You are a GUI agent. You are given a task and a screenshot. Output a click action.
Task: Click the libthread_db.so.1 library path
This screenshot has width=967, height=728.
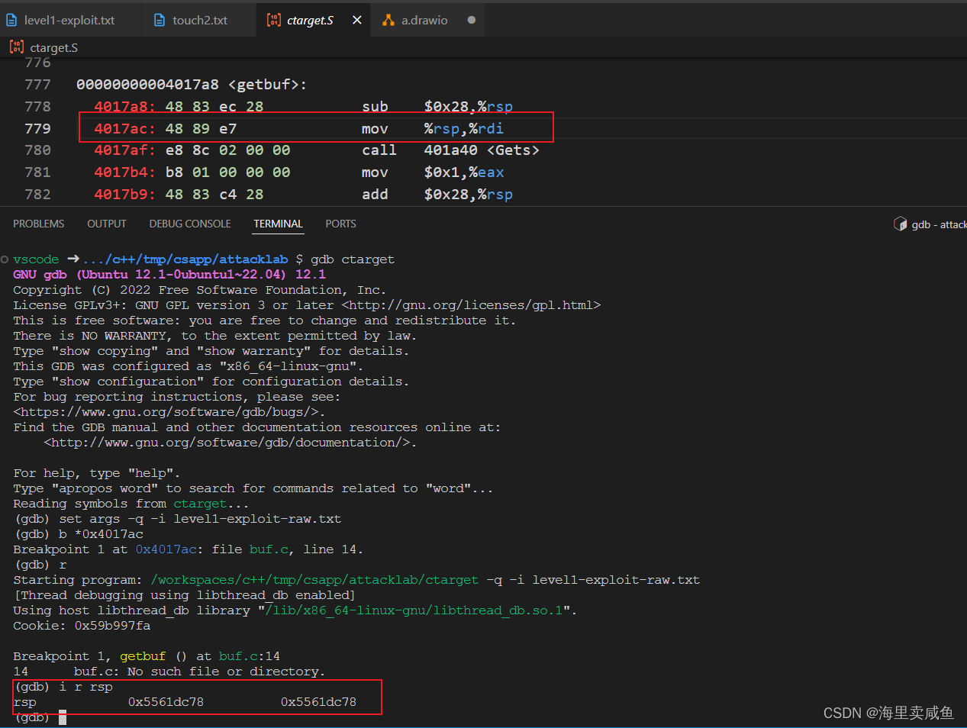click(x=414, y=610)
